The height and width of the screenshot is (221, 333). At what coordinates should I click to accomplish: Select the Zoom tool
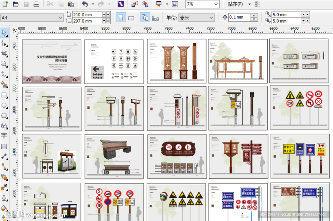pos(4,64)
